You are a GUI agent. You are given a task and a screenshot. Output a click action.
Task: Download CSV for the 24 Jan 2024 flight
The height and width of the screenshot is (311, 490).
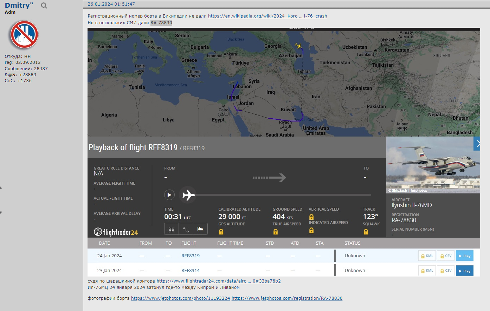(x=446, y=256)
